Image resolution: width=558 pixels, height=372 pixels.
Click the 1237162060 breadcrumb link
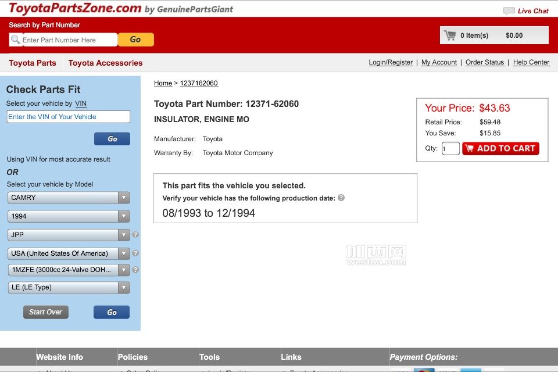click(199, 83)
